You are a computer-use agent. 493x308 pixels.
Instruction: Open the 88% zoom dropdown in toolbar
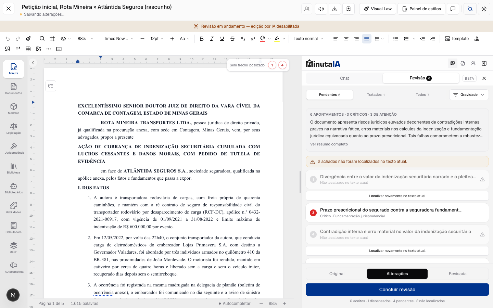(x=86, y=39)
